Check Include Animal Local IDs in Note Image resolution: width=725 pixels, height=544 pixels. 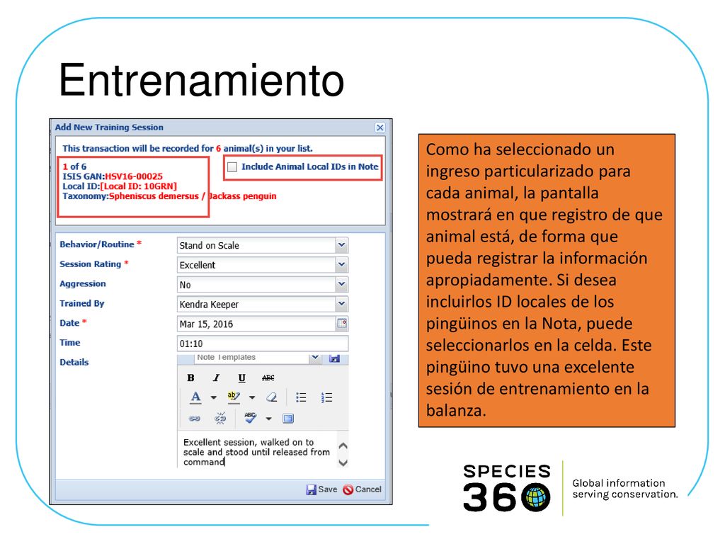[x=232, y=167]
